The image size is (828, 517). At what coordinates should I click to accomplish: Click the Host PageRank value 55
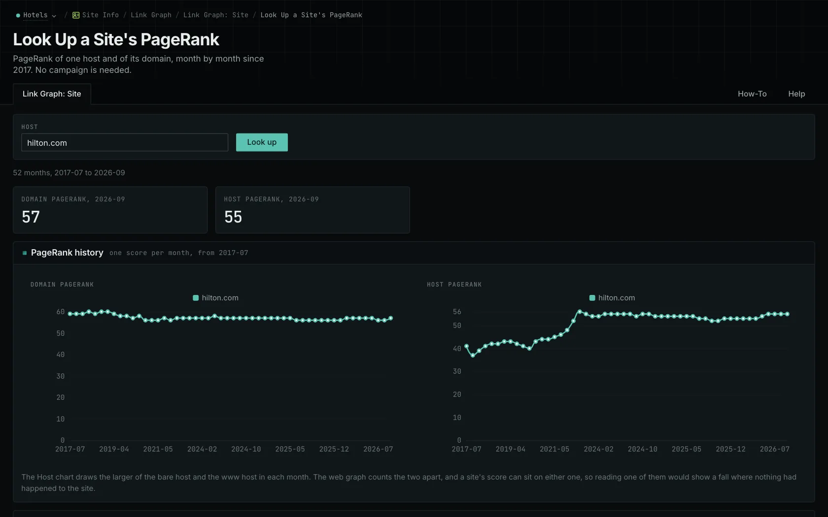233,217
